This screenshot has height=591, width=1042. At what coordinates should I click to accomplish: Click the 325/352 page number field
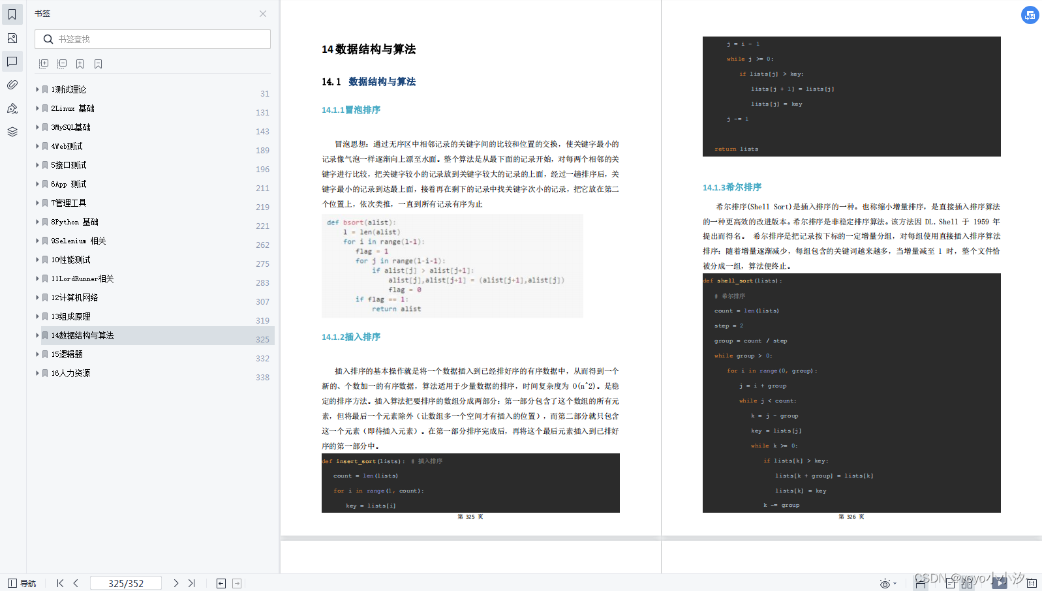(126, 583)
